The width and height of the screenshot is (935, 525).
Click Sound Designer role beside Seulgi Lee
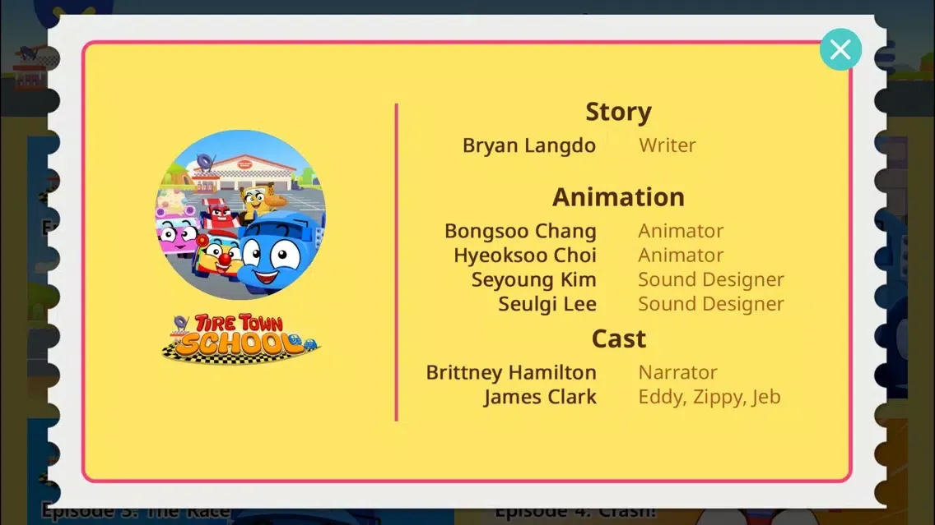click(711, 304)
